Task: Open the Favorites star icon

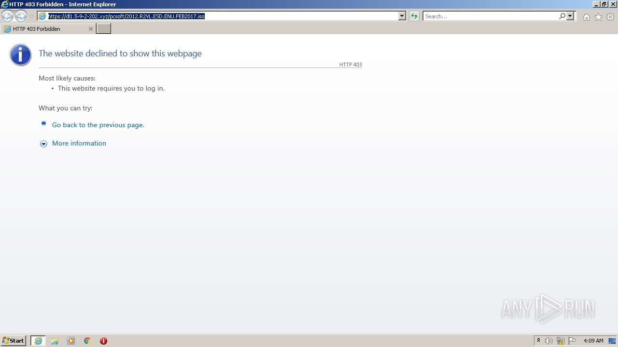Action: [x=598, y=17]
